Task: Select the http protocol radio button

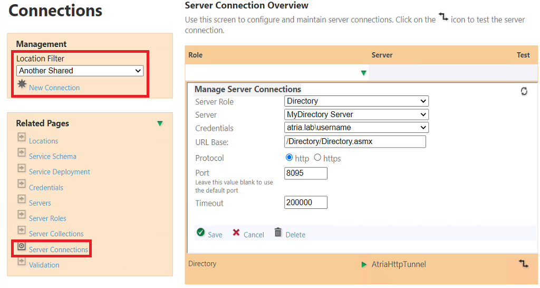Action: coord(289,158)
